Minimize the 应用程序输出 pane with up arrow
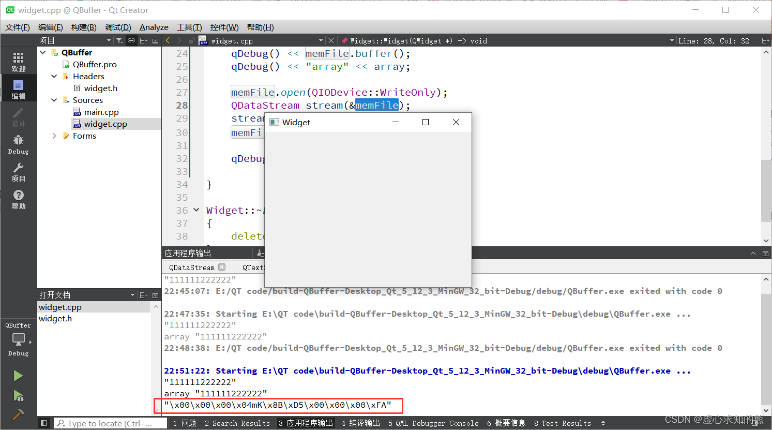Image resolution: width=772 pixels, height=430 pixels. [x=753, y=253]
